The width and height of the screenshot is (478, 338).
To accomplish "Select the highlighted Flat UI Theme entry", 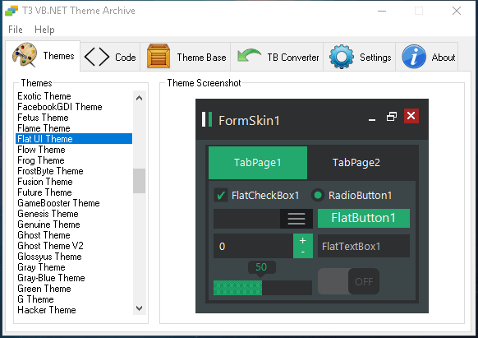I will [x=74, y=139].
